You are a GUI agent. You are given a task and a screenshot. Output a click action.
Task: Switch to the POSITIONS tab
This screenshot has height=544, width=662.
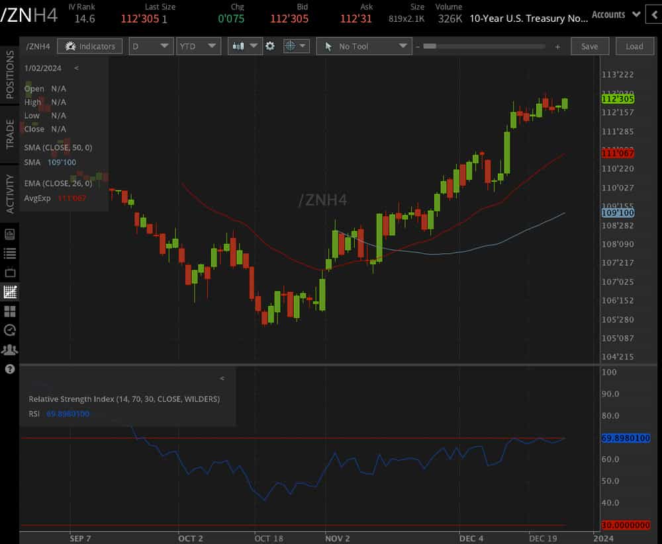(x=9, y=74)
